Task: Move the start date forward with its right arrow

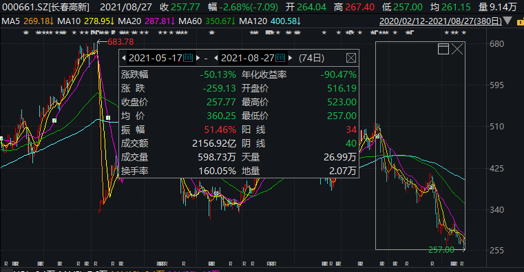Action: pyautogui.click(x=198, y=58)
